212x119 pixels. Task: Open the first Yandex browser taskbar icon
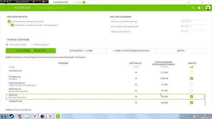pos(35,116)
